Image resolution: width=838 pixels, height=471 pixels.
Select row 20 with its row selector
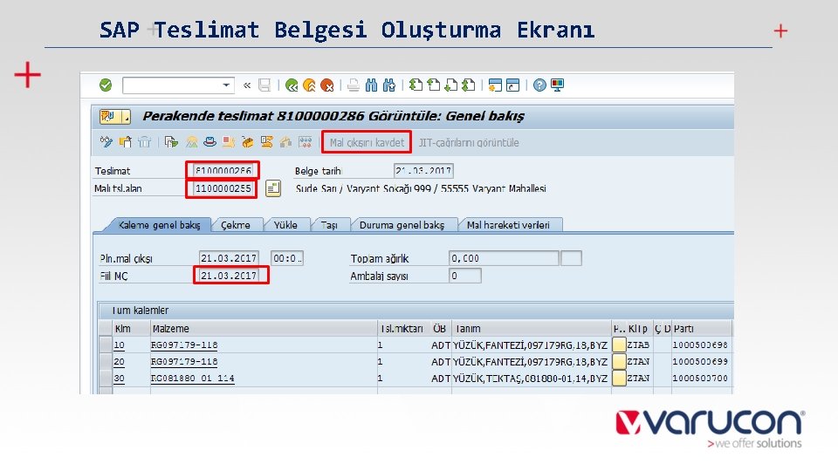pos(106,361)
